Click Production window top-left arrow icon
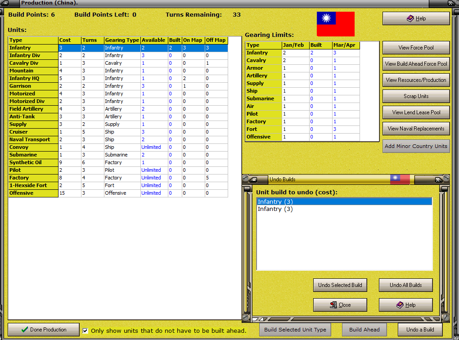 (4, 3)
